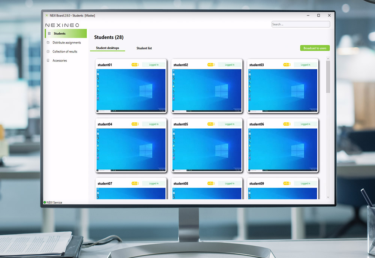
Task: Focus the Search input field
Action: click(x=300, y=24)
